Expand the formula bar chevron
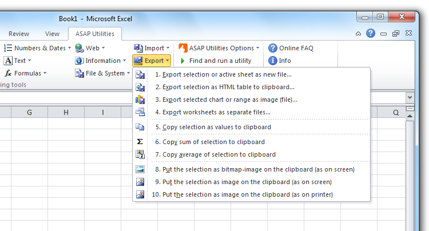The height and width of the screenshot is (231, 429). (x=410, y=97)
